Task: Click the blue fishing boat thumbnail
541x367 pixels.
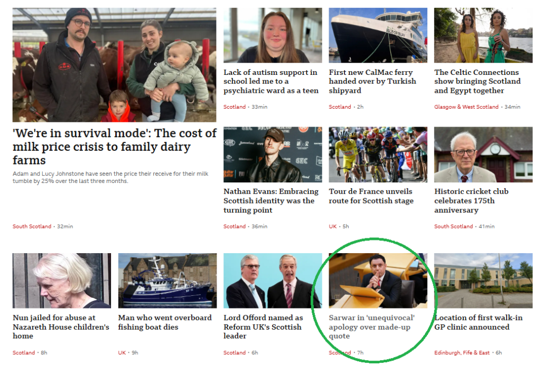Action: pyautogui.click(x=167, y=281)
